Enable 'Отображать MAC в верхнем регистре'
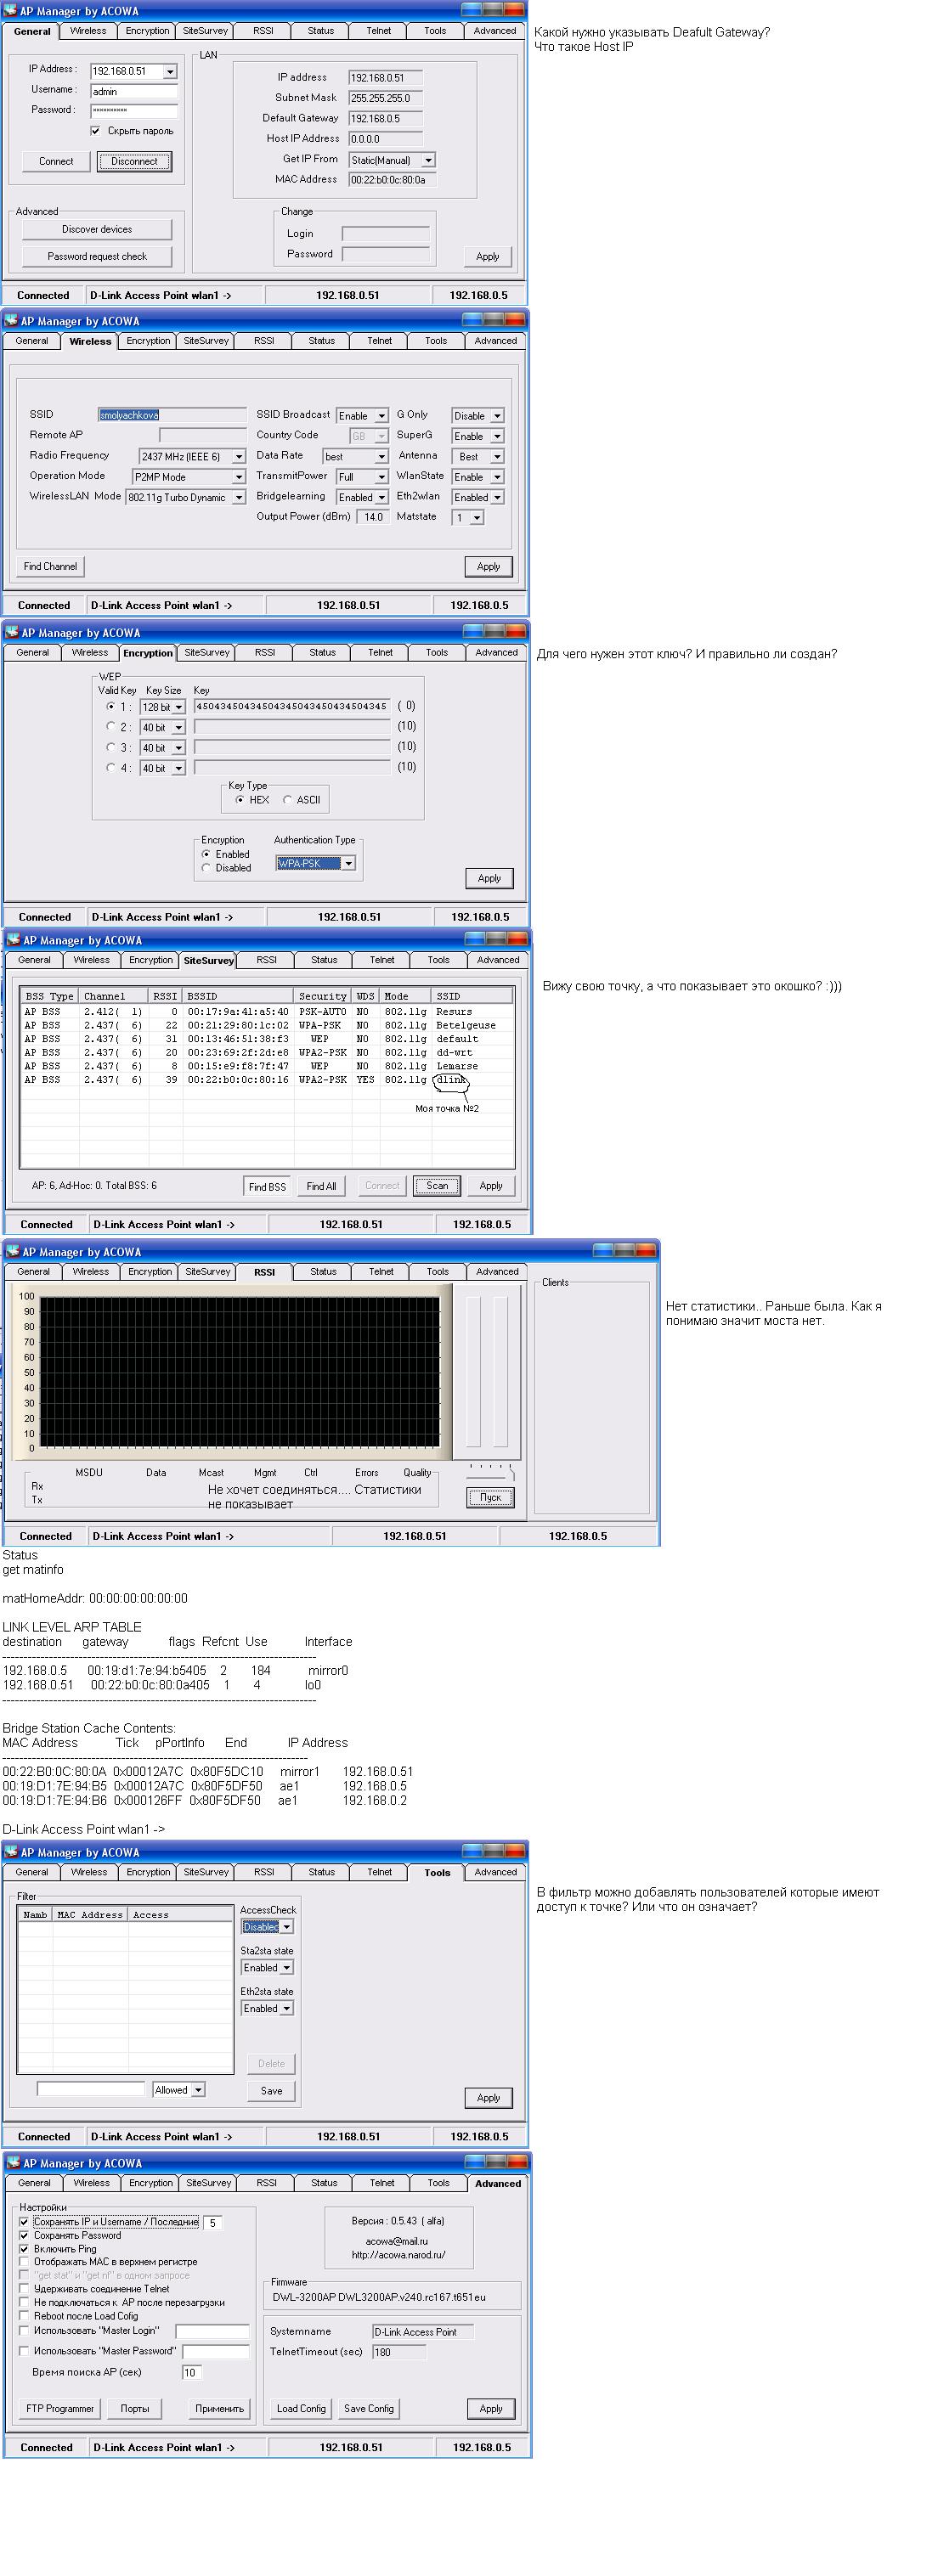 pos(24,2262)
